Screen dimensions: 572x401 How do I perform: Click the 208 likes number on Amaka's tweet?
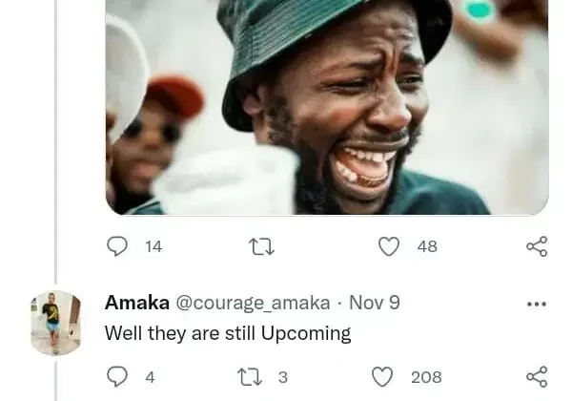[x=426, y=377]
